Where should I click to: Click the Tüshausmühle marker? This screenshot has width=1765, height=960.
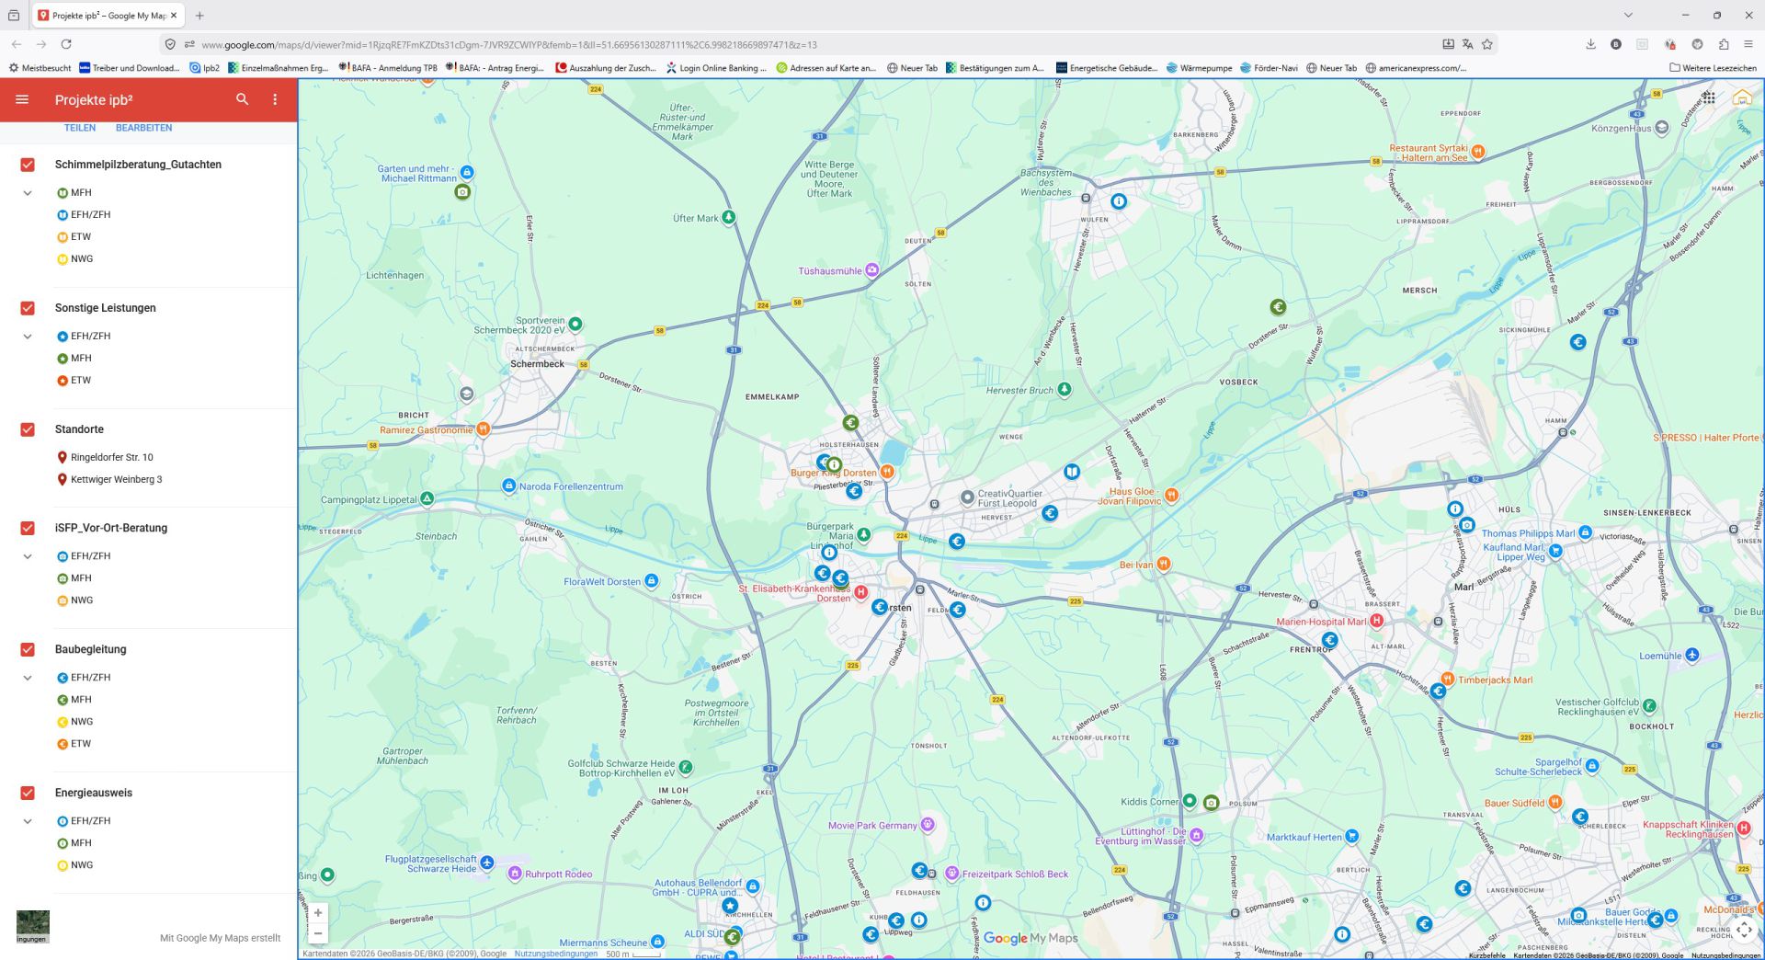pyautogui.click(x=871, y=270)
